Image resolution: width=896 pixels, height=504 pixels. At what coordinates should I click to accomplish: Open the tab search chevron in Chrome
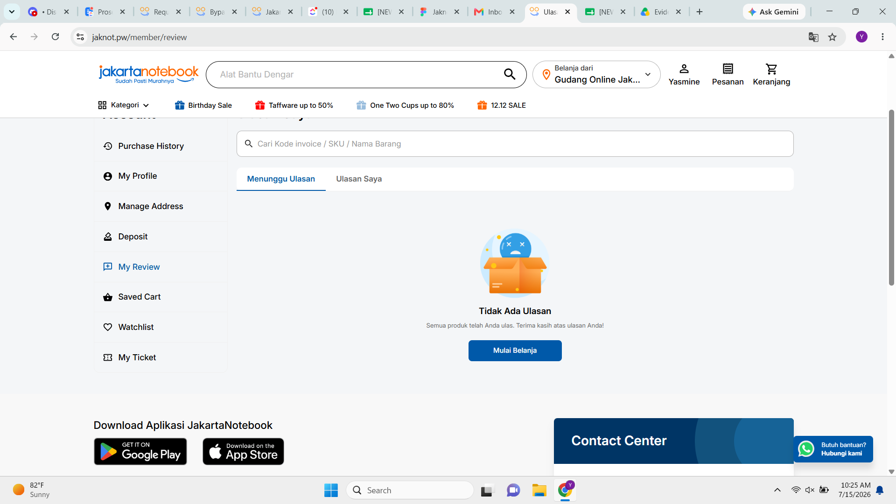[x=12, y=12]
